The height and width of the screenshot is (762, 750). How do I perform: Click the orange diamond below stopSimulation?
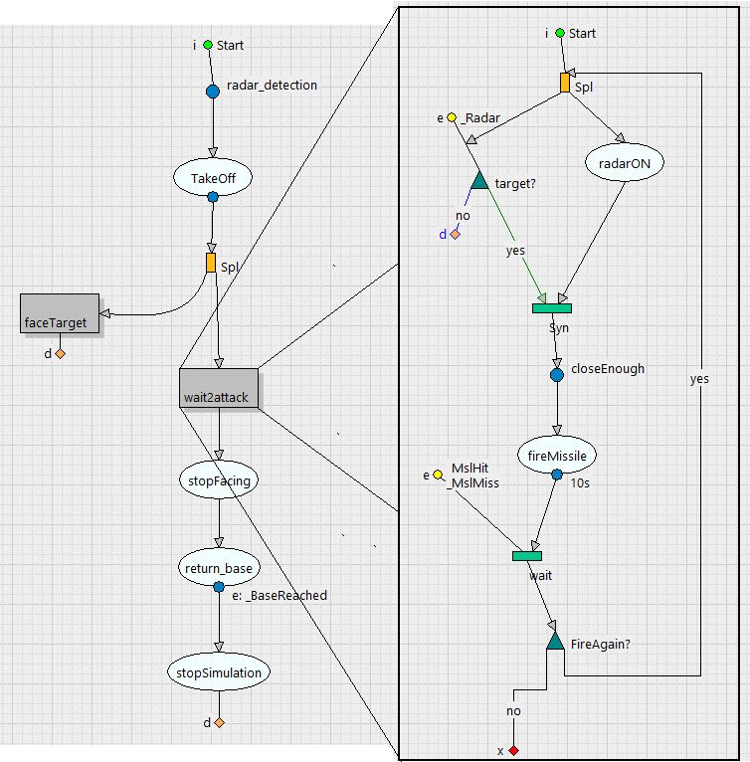(x=219, y=723)
